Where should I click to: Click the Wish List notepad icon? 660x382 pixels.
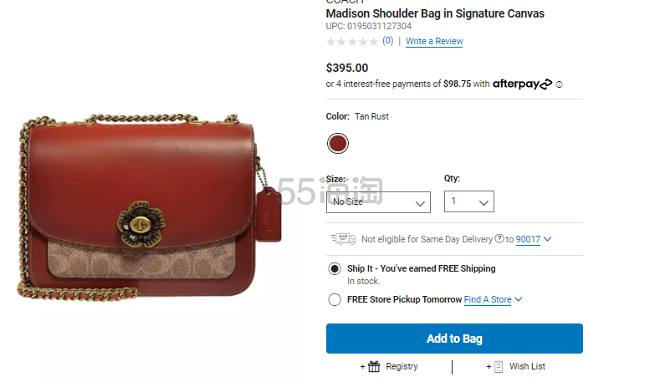click(499, 366)
